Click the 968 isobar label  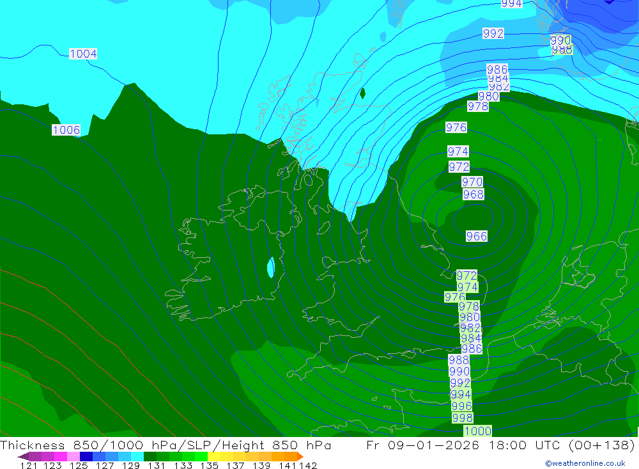click(x=473, y=195)
